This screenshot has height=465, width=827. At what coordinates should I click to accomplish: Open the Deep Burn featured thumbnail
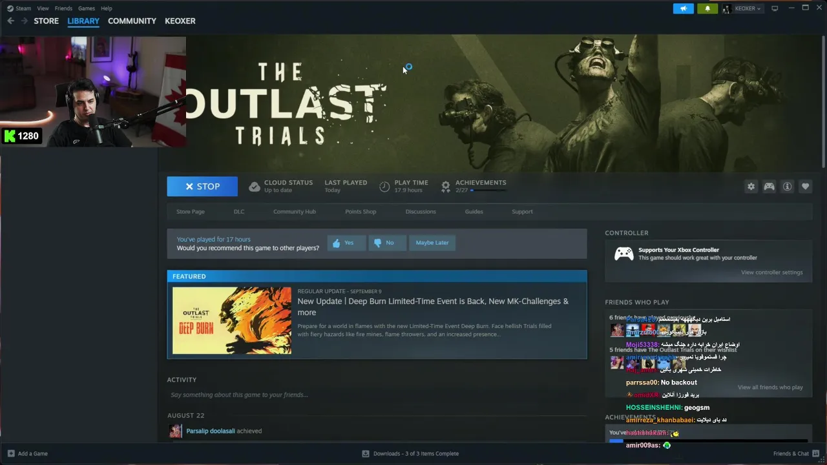pos(232,320)
